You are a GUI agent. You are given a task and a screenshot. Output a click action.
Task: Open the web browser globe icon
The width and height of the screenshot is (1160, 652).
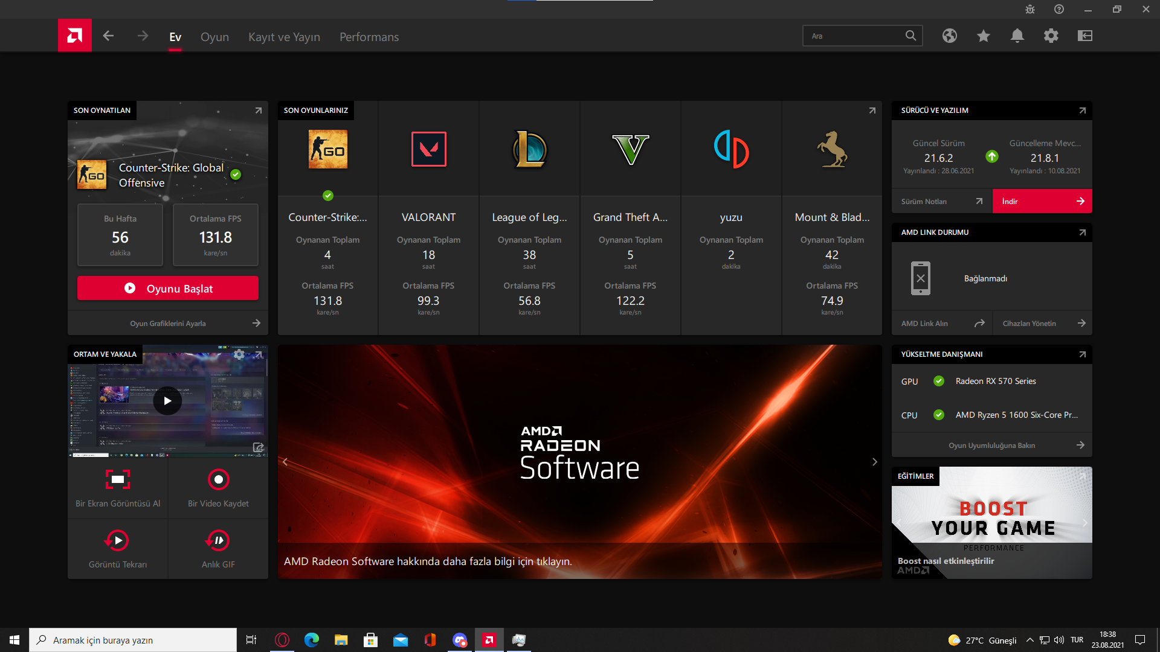[950, 36]
